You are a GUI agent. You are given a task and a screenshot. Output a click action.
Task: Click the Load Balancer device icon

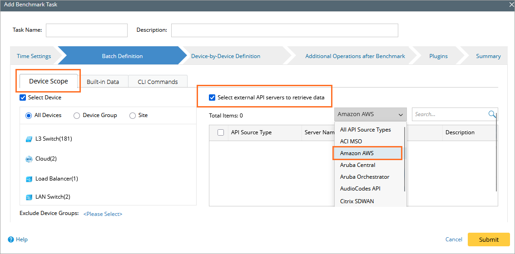pos(29,179)
